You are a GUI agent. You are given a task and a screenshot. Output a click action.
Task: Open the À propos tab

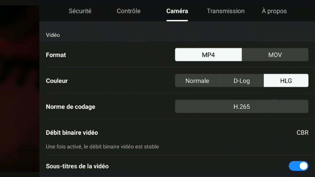tap(274, 11)
